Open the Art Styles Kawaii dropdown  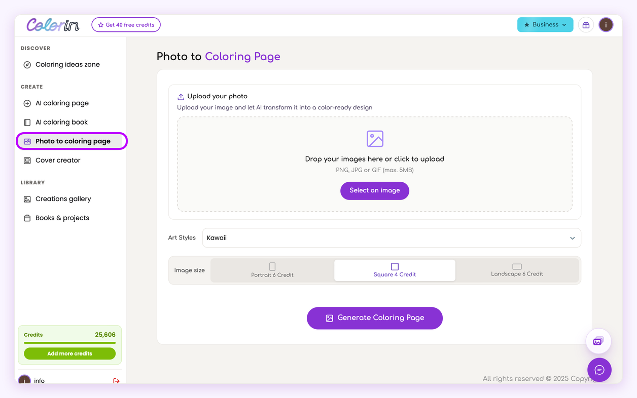tap(392, 238)
